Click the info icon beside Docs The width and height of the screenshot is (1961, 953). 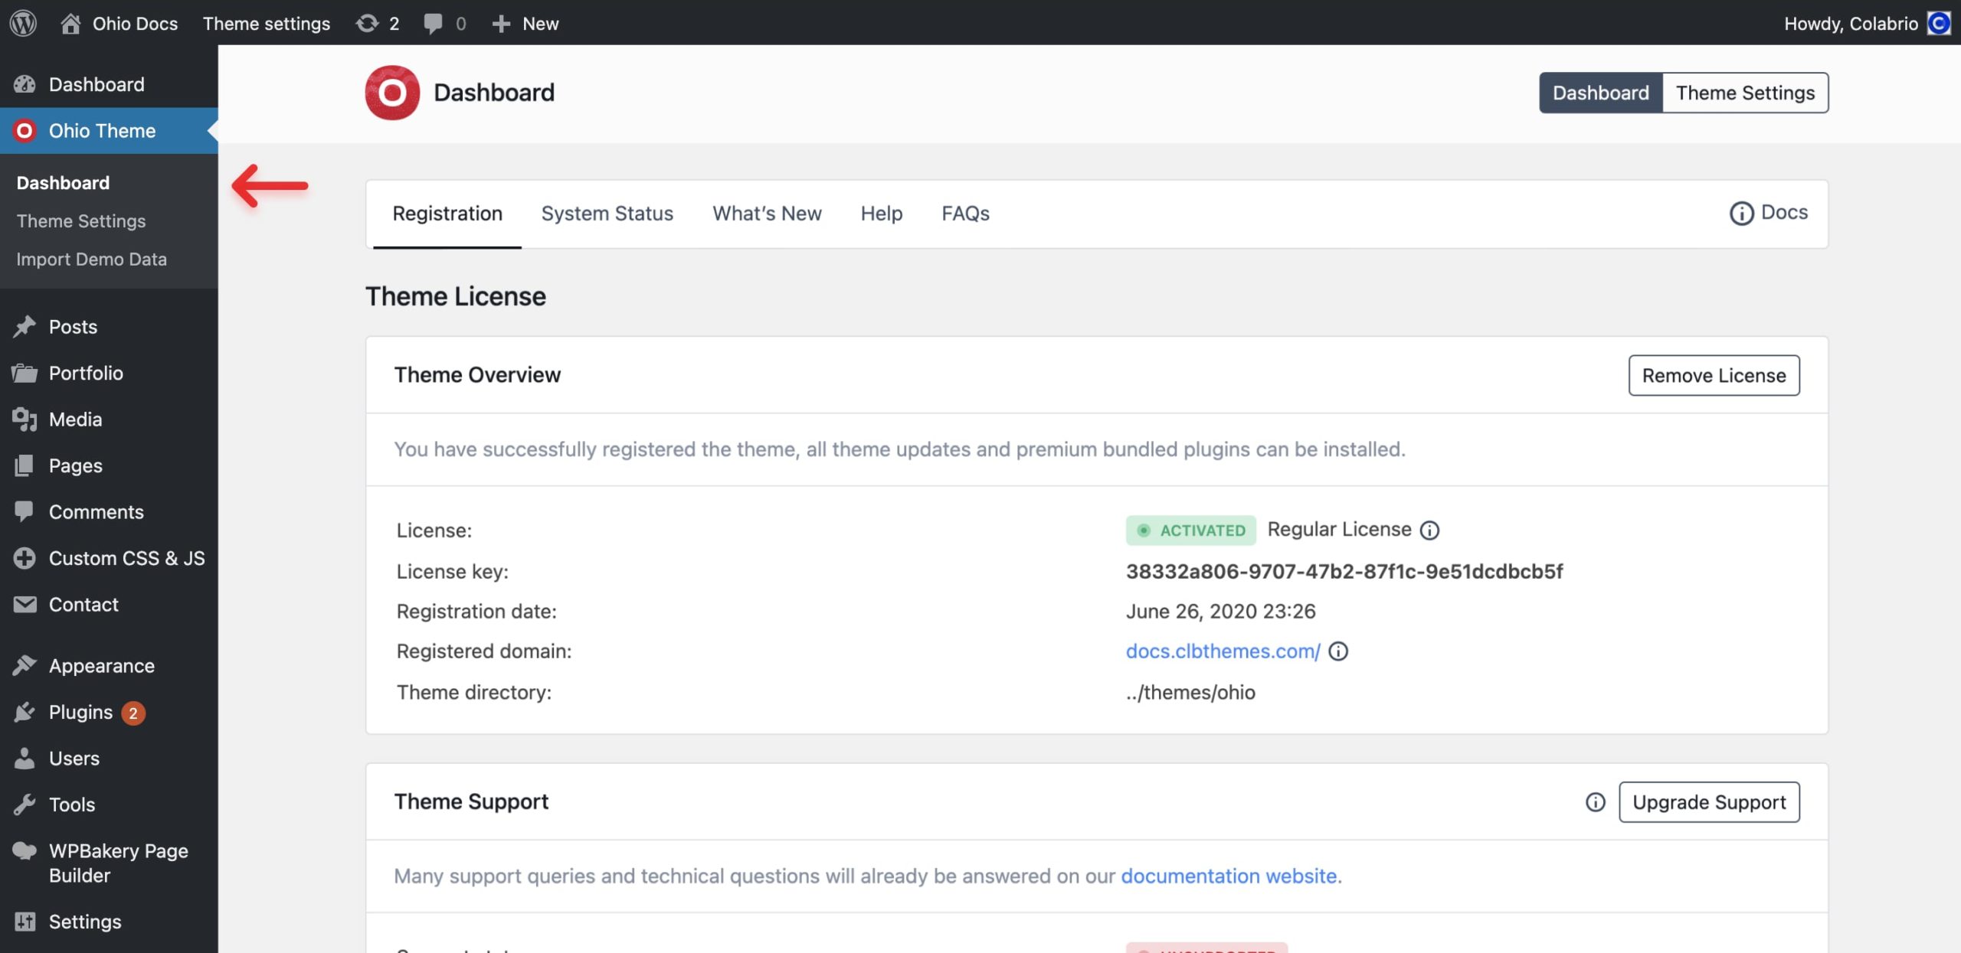click(1741, 214)
